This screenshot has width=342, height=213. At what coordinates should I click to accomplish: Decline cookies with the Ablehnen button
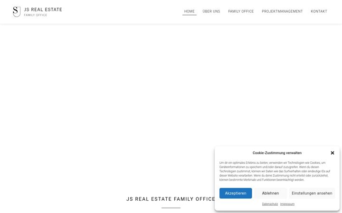[x=270, y=193]
